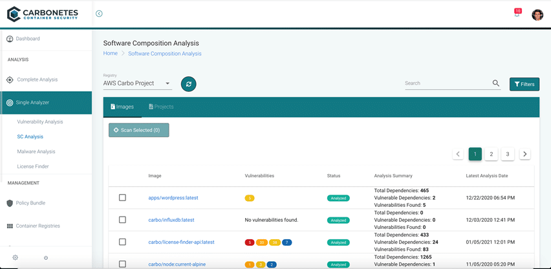Check the apps/wordpress:latest checkbox
This screenshot has height=269, width=551.
coord(122,198)
